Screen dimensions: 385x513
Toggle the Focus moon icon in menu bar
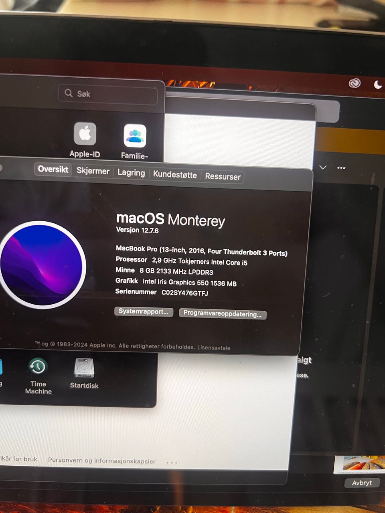click(378, 84)
